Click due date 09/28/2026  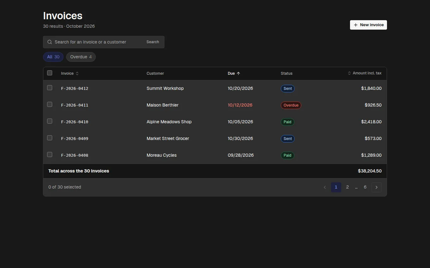[x=241, y=155]
